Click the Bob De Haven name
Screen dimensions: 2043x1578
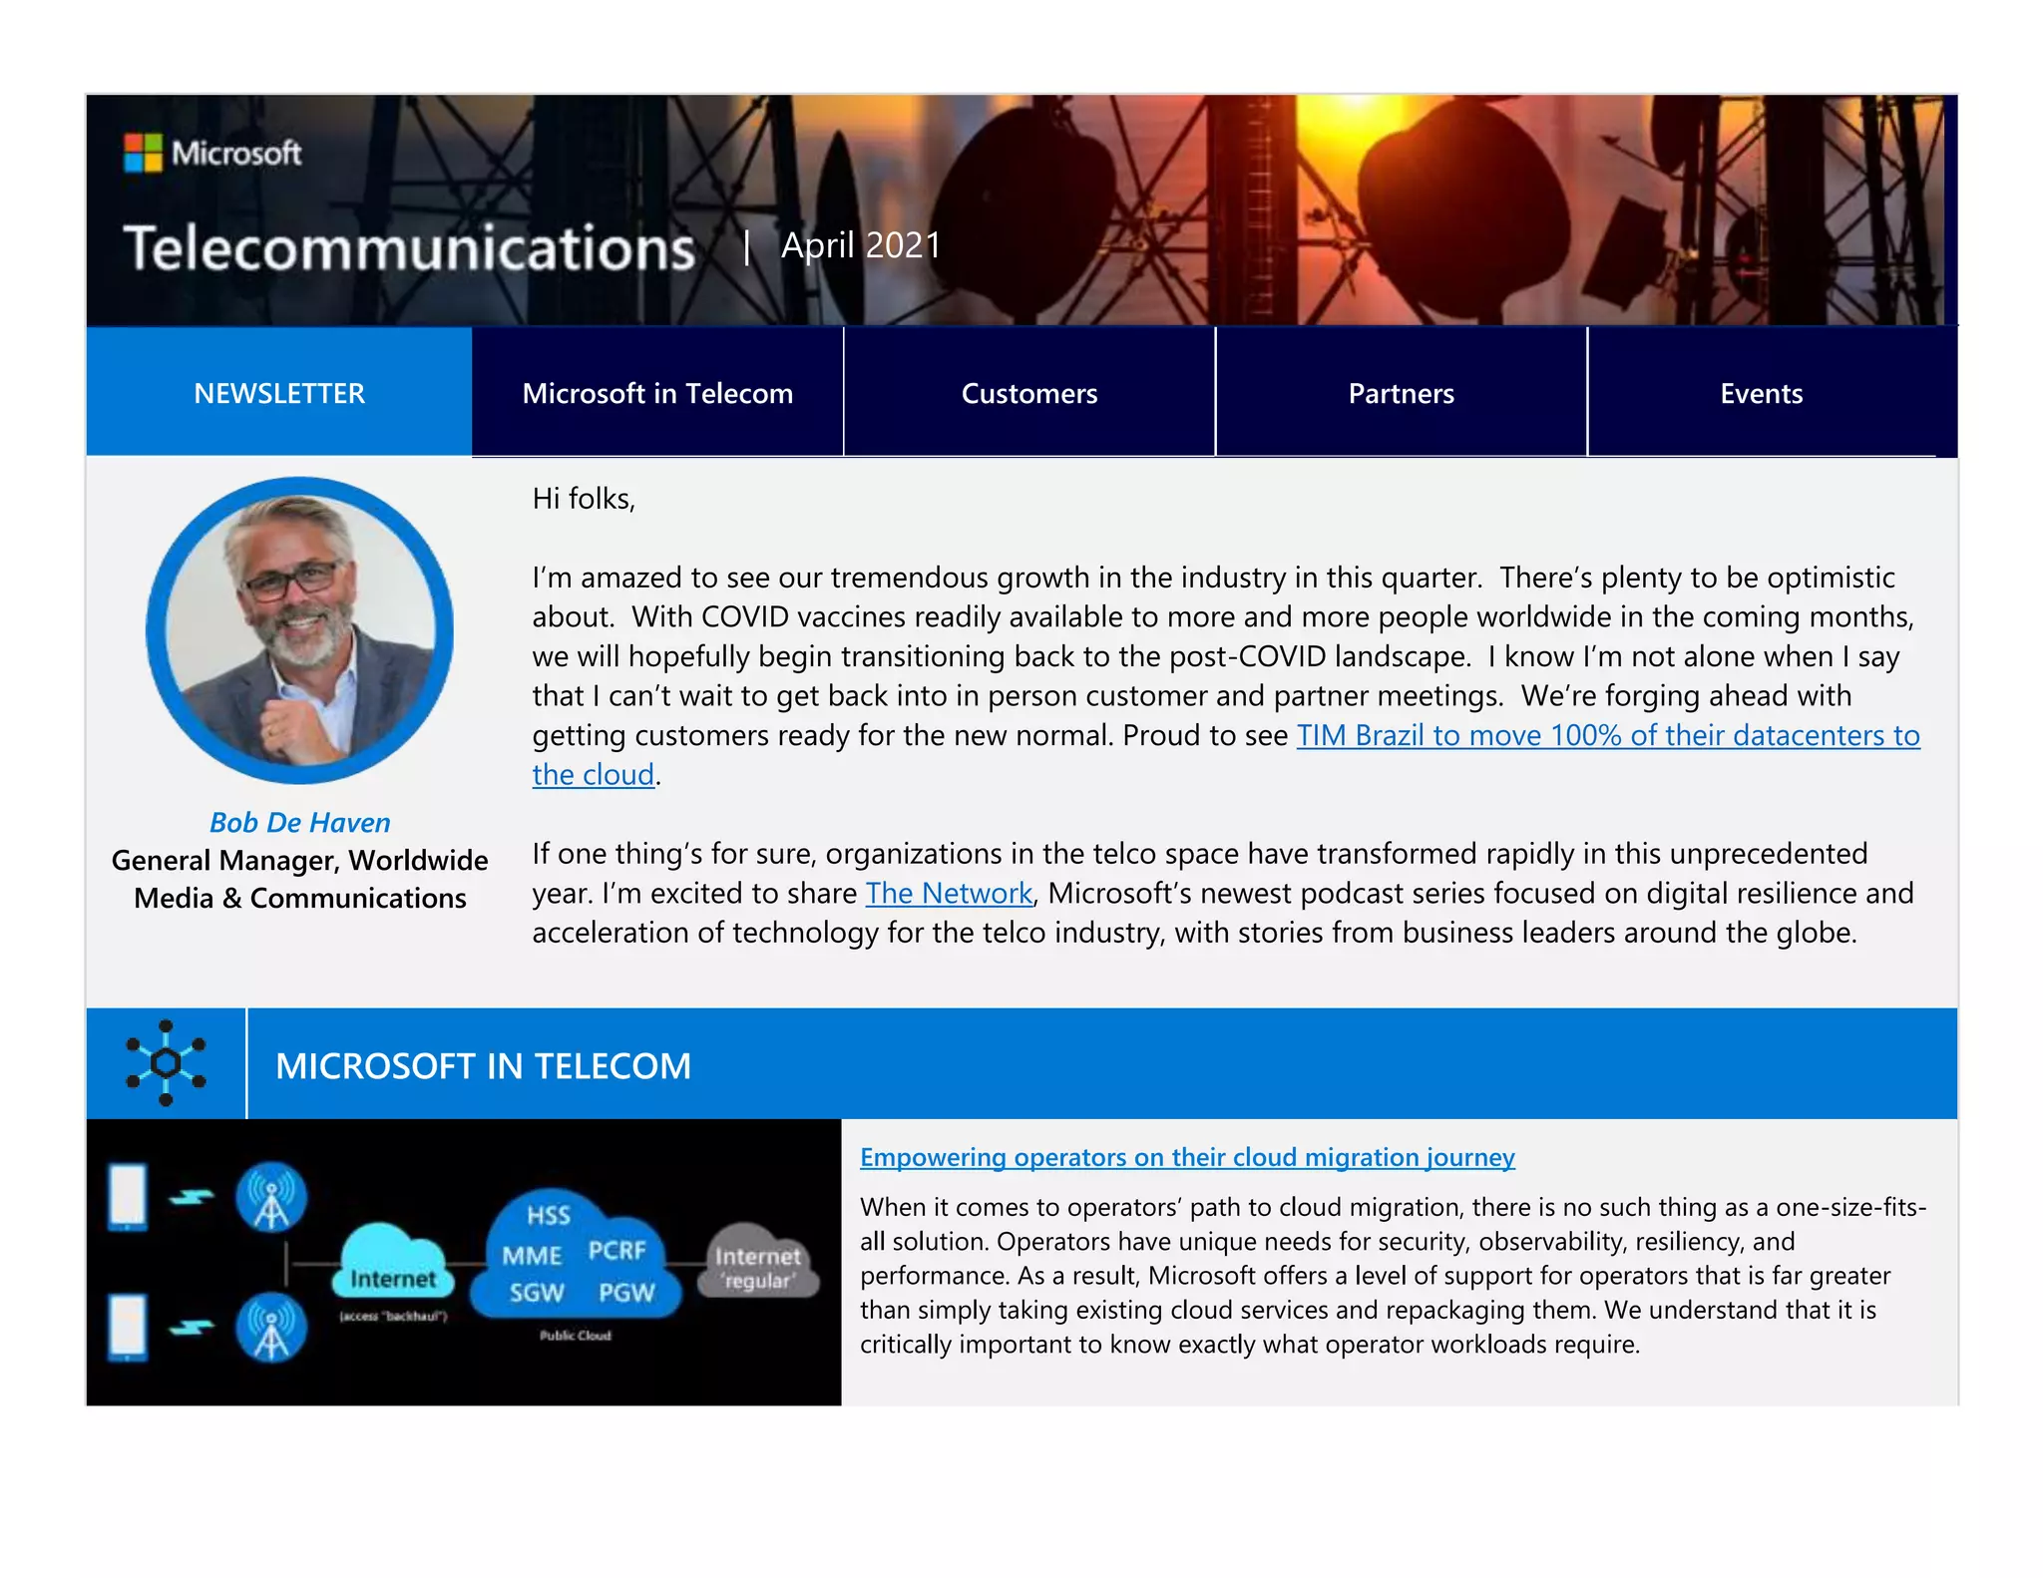pos(299,823)
